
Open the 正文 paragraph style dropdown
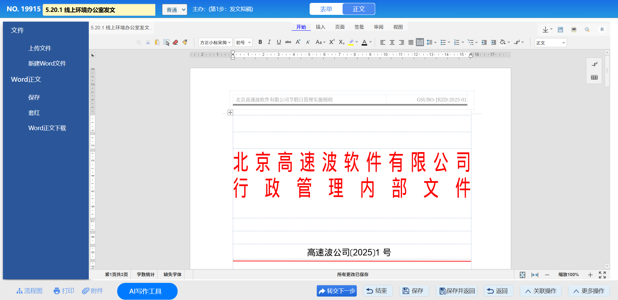(551, 43)
